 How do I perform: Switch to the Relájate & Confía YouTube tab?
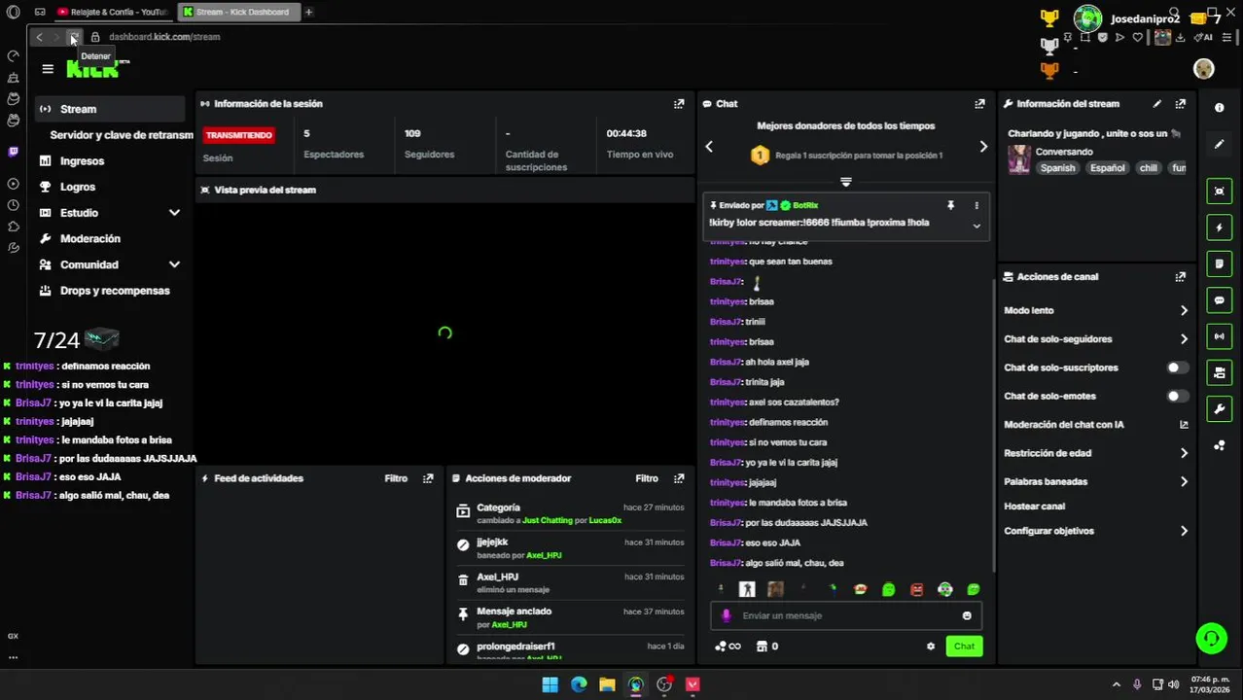pyautogui.click(x=113, y=12)
